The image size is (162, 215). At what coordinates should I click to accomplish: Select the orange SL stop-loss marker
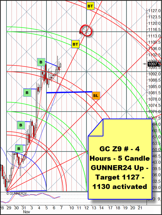coord(96,96)
